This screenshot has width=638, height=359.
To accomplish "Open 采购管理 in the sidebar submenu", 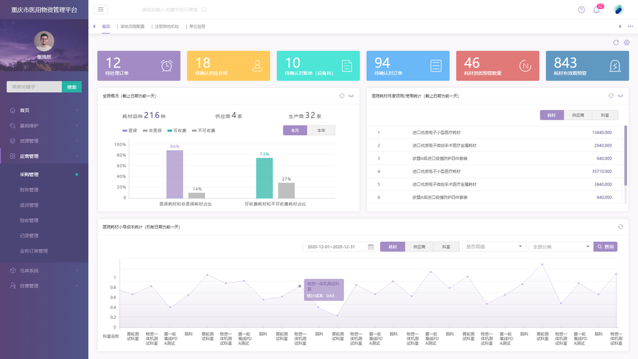I will pos(29,175).
